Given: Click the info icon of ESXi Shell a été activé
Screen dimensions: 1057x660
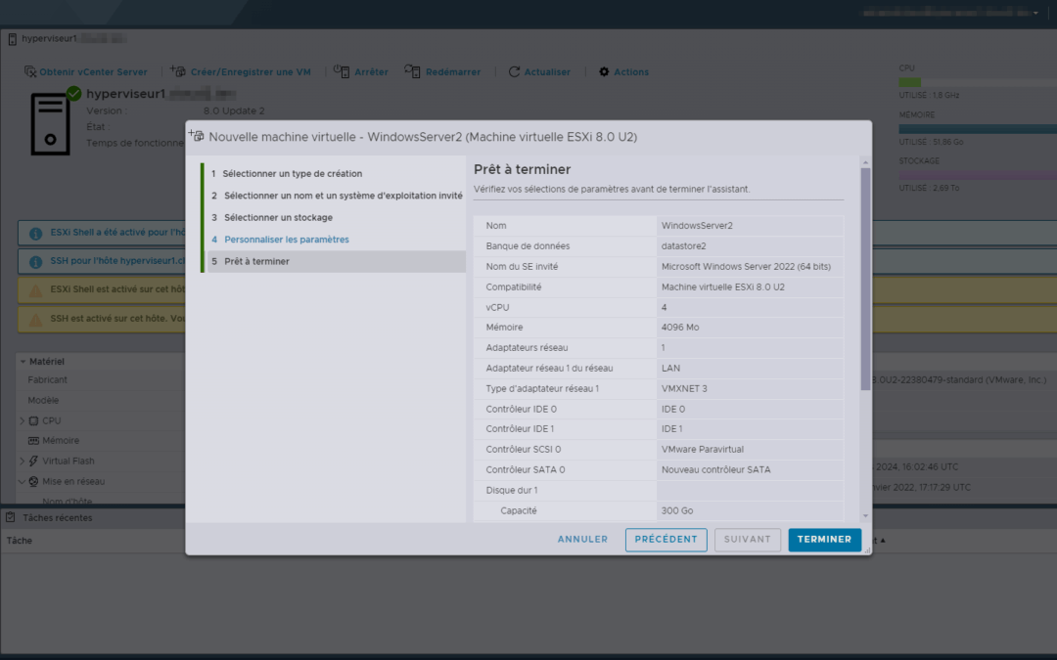Looking at the screenshot, I should point(36,234).
